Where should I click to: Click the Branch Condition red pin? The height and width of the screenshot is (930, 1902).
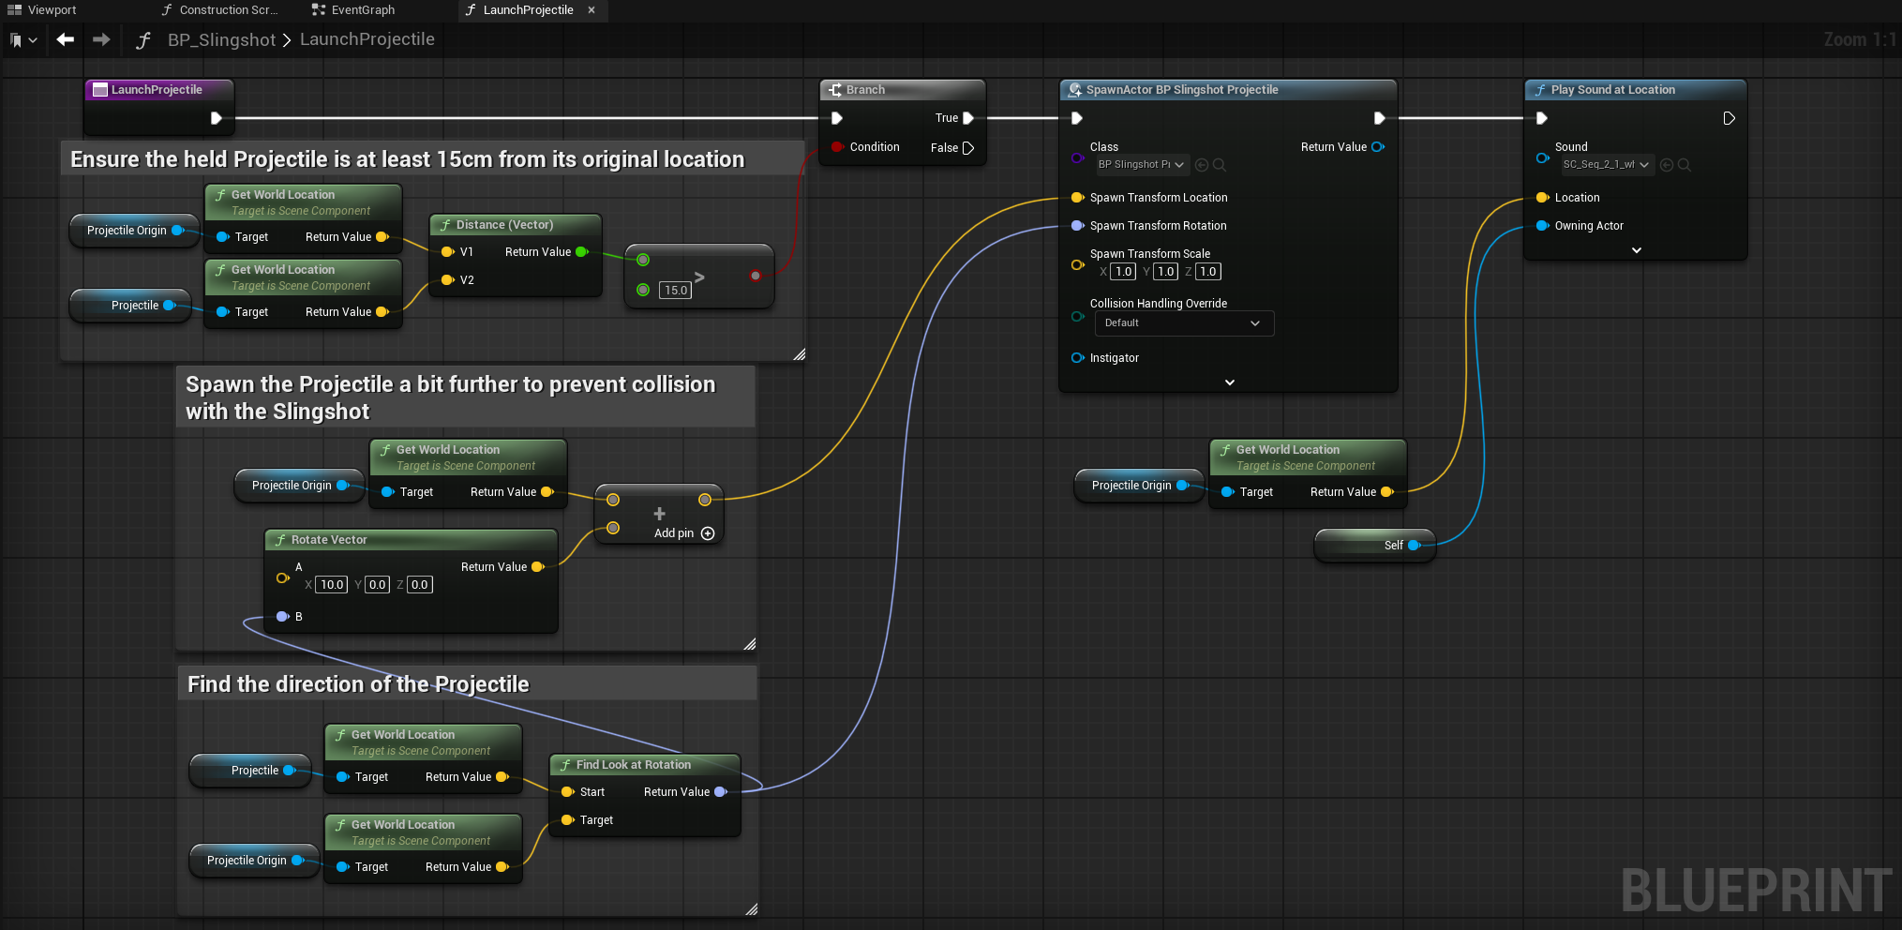[837, 147]
